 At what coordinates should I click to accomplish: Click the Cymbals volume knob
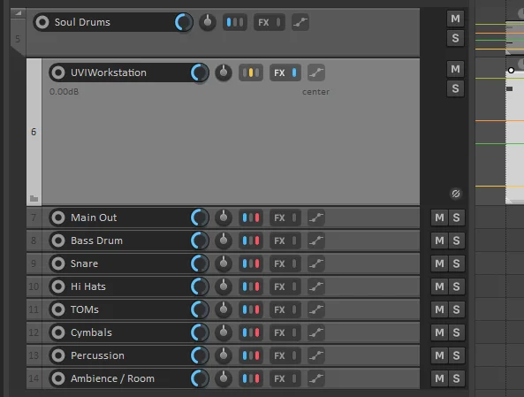(x=200, y=332)
